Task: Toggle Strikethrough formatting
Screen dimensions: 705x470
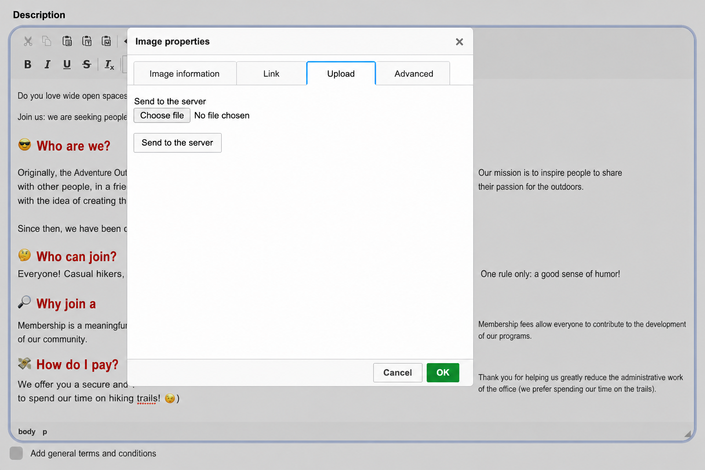Action: click(87, 65)
